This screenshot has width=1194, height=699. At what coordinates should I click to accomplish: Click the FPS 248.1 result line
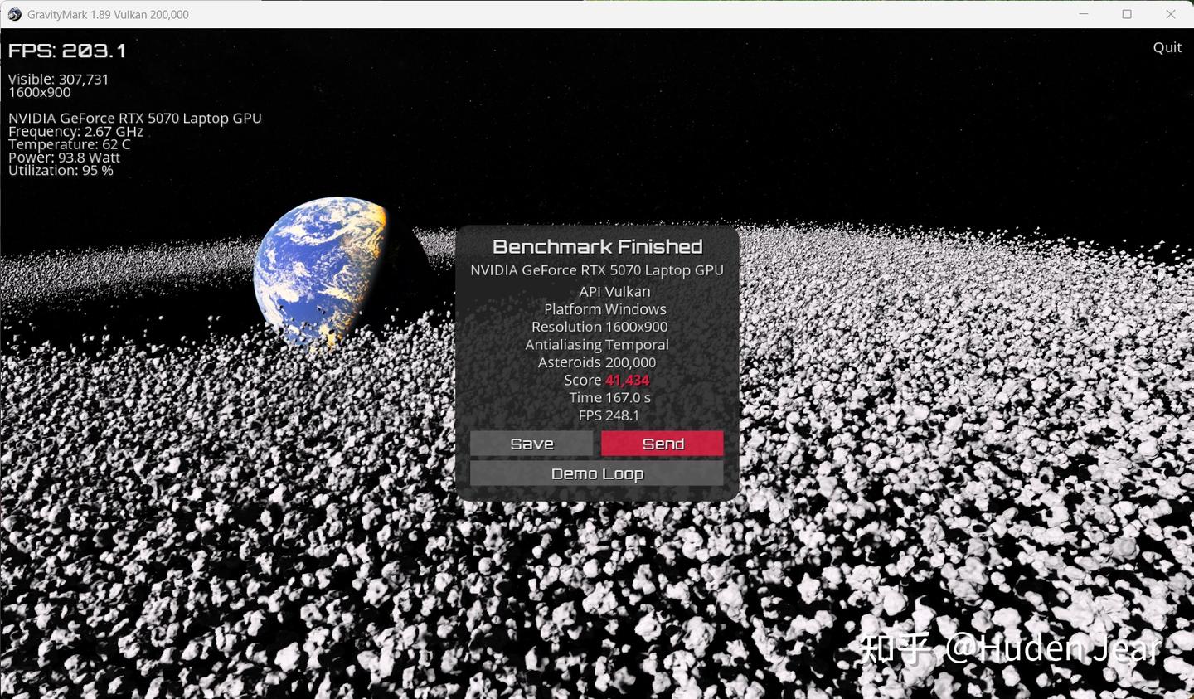(609, 415)
